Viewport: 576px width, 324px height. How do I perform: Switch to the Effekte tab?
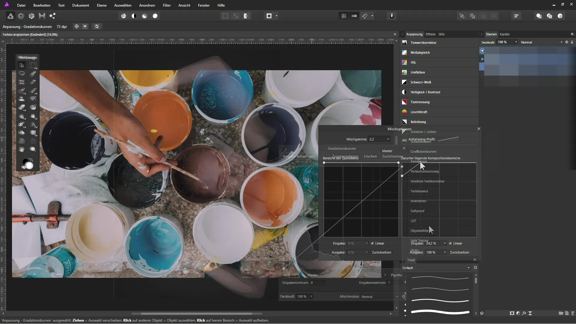click(430, 34)
